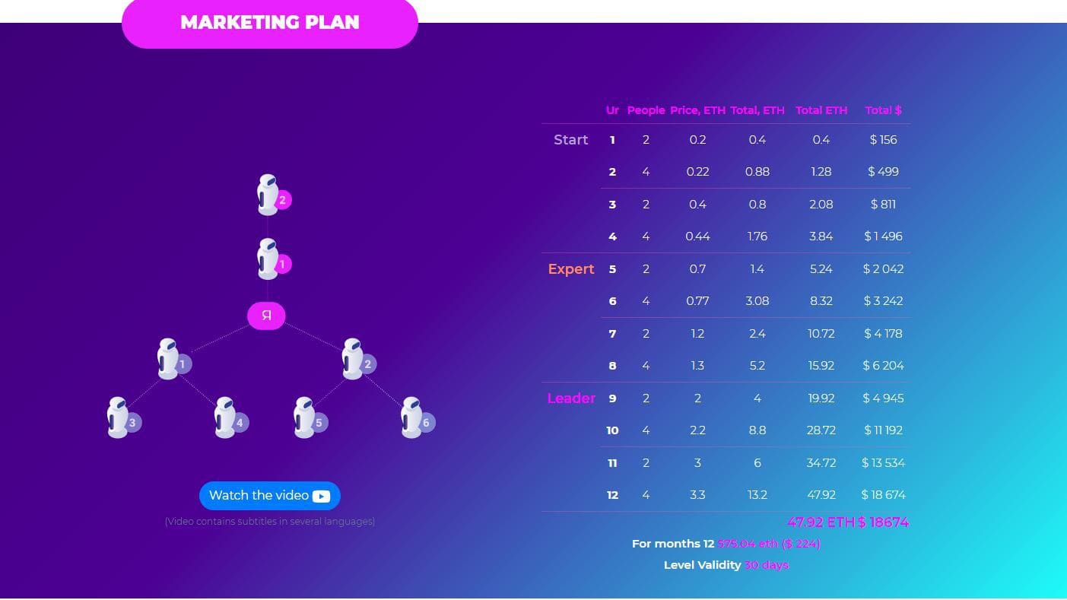Viewport: 1067px width, 600px height.
Task: Select the Leader section label
Action: point(570,398)
